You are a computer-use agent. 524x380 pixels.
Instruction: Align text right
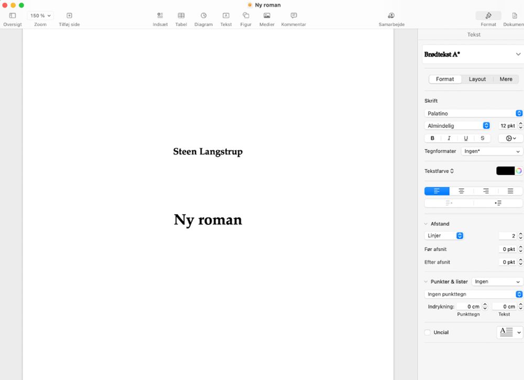tap(486, 191)
